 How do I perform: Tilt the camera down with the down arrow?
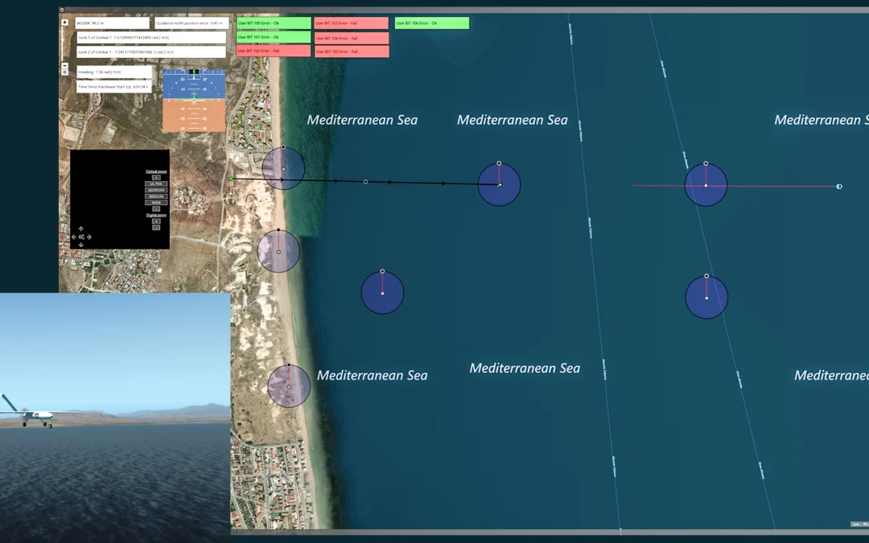pyautogui.click(x=81, y=245)
